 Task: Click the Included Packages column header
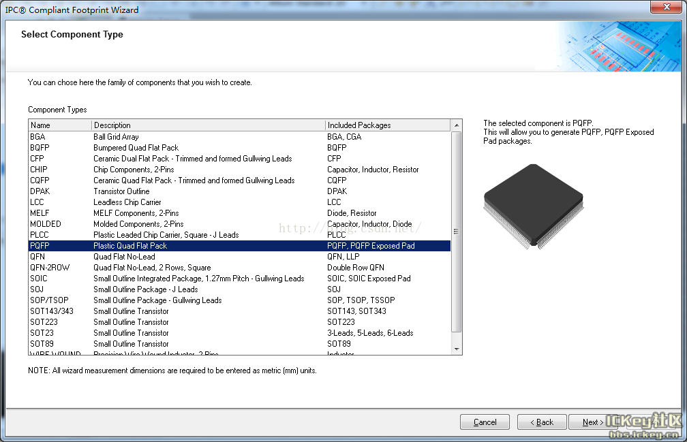point(387,125)
